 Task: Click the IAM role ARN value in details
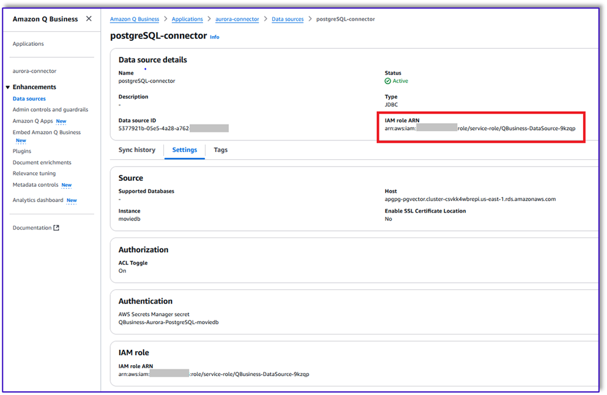(477, 128)
